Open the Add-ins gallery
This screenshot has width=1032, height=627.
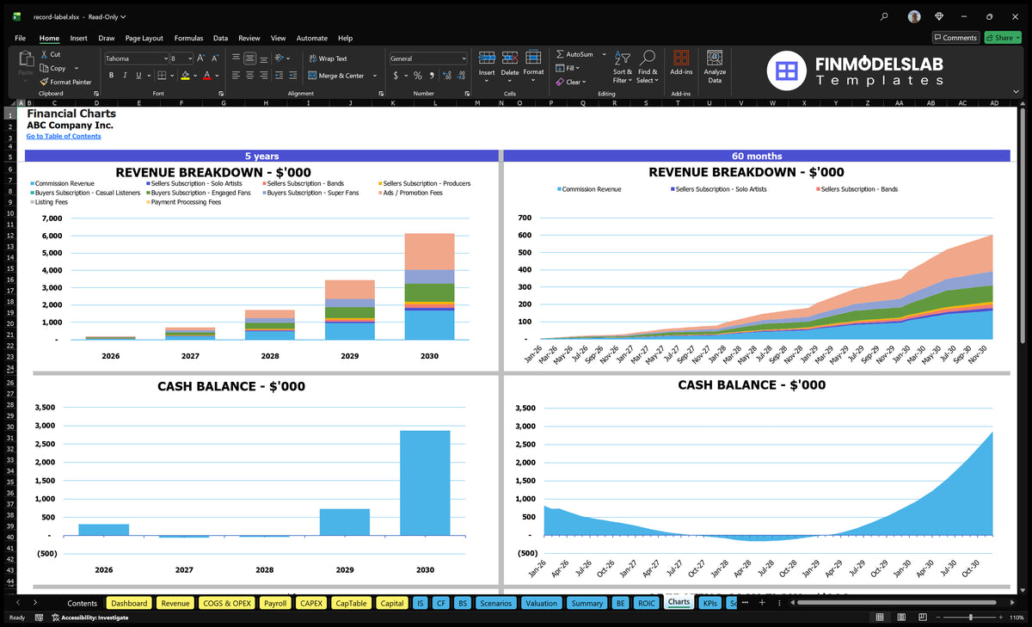click(681, 63)
